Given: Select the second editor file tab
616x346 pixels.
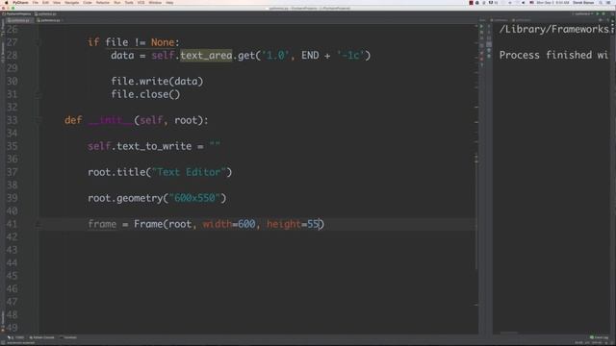Looking at the screenshot, I should click(x=50, y=20).
